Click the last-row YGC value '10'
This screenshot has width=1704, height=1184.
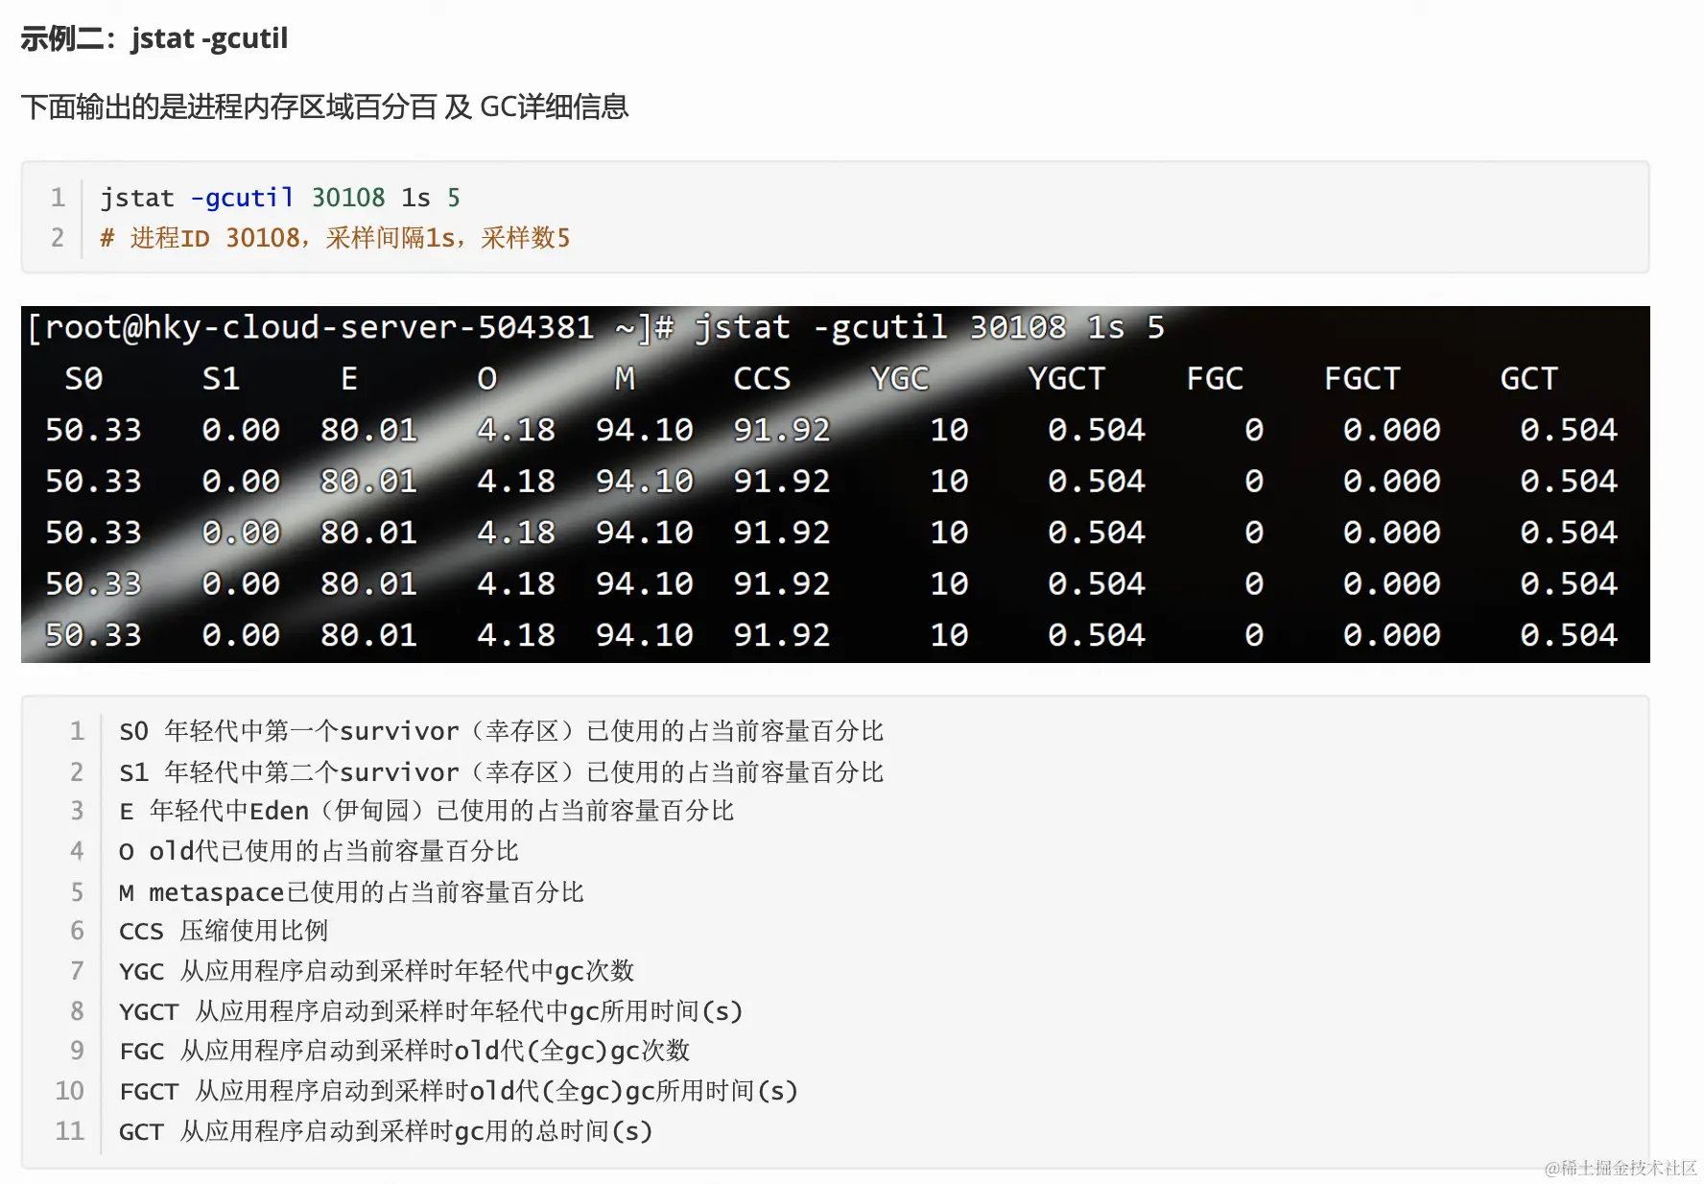pos(949,635)
